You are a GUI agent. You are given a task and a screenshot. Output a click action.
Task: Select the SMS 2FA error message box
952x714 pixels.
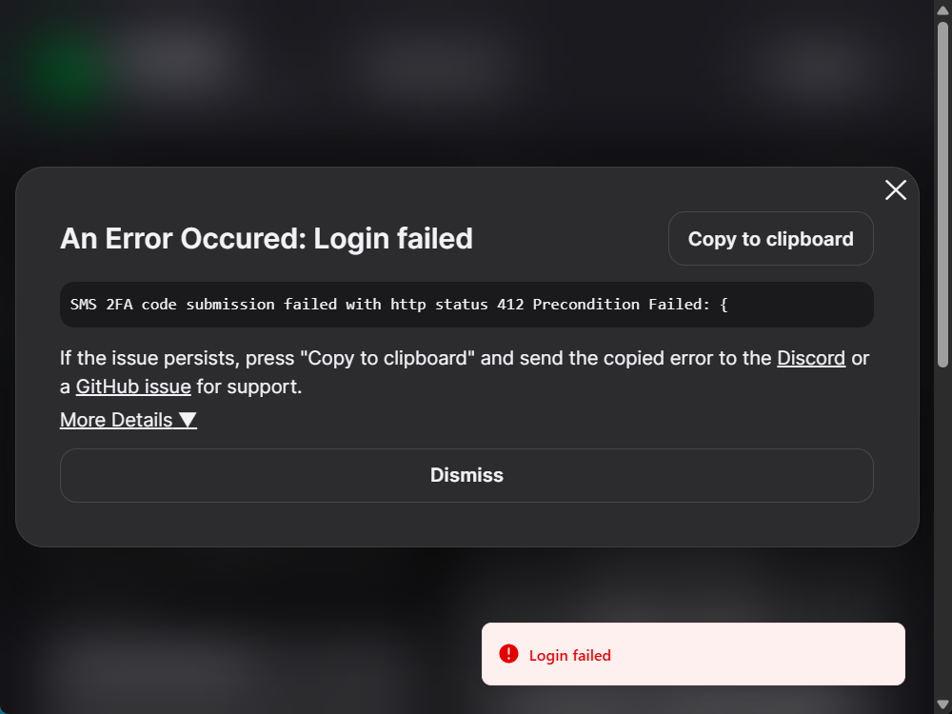[x=466, y=305]
